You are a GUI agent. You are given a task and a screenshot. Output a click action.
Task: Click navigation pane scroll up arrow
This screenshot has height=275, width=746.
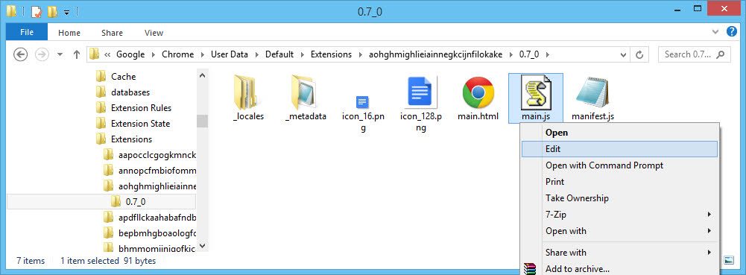coord(202,75)
